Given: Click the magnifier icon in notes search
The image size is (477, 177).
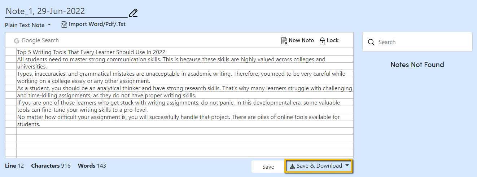Looking at the screenshot, I should [x=371, y=42].
